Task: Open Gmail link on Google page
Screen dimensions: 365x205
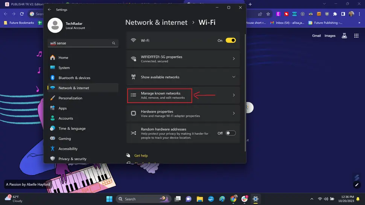Action: pos(316,36)
